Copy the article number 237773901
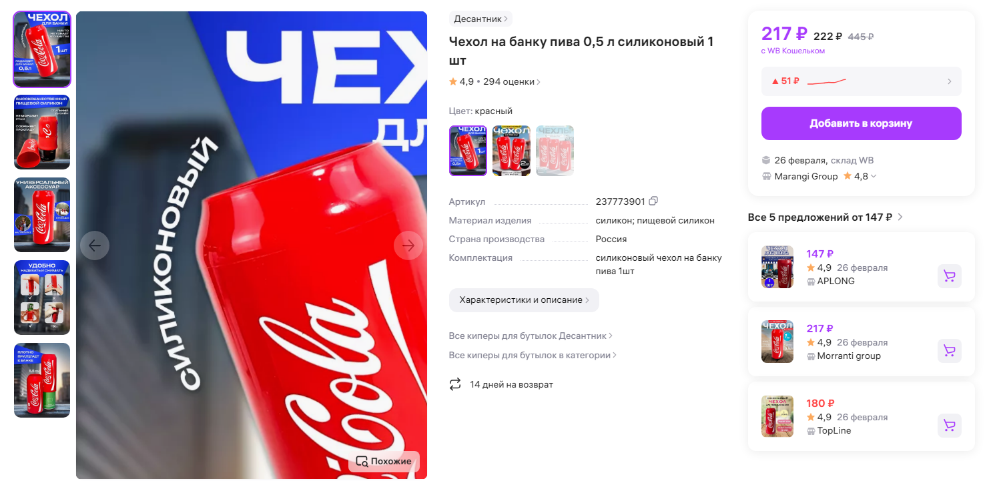 [x=653, y=201]
